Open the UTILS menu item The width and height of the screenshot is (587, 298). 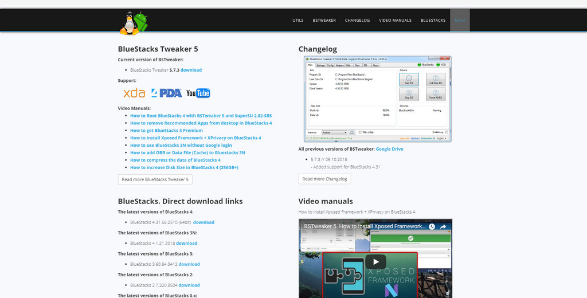pos(298,20)
